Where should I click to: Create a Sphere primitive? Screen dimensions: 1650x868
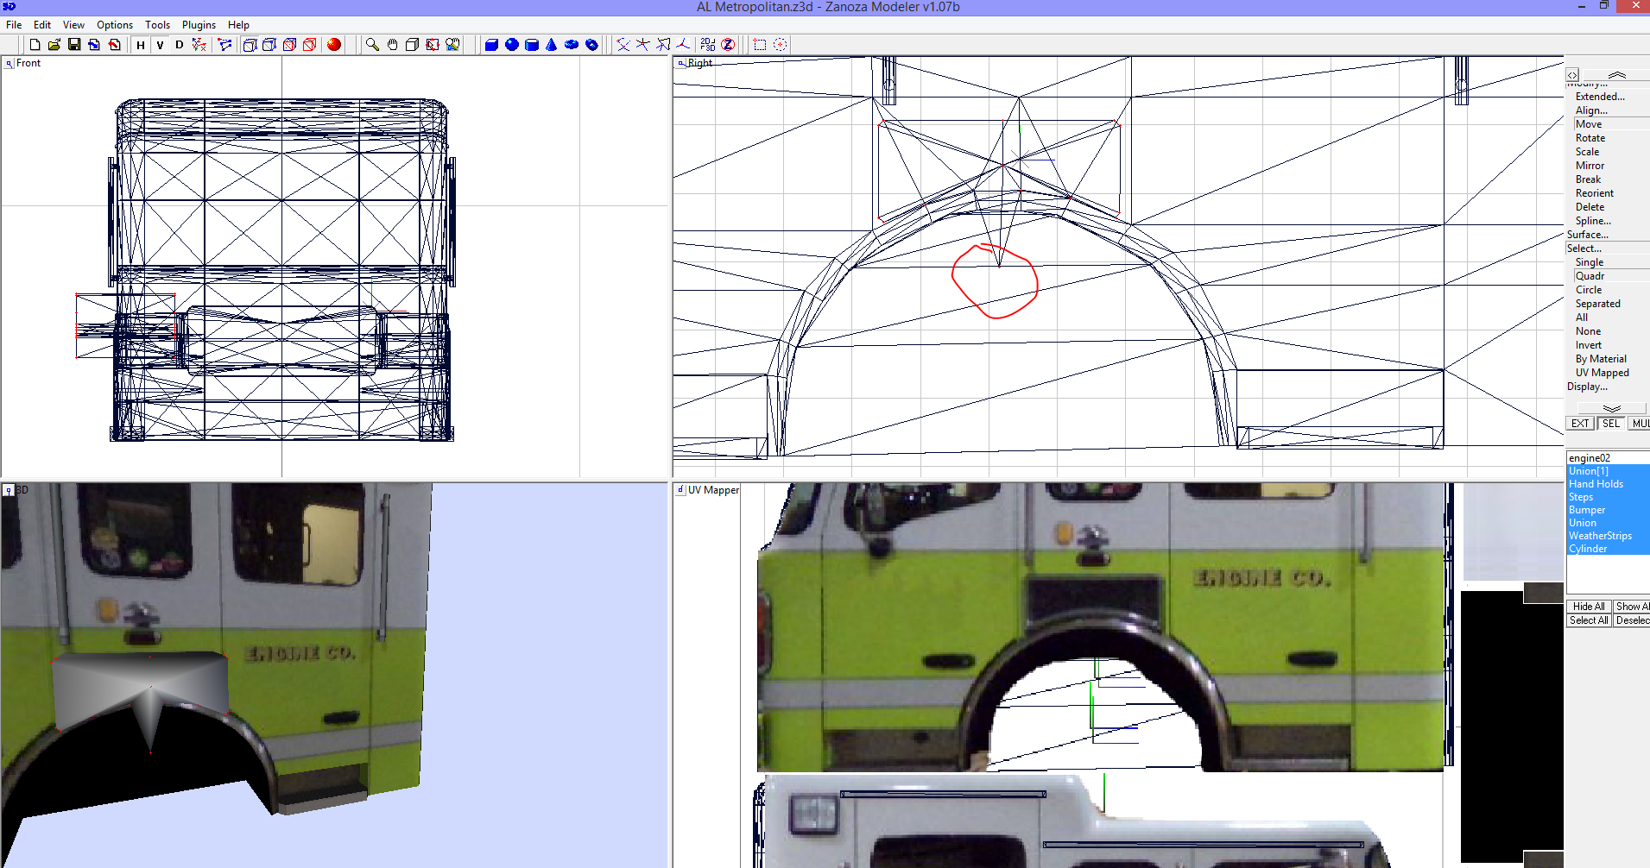click(x=512, y=44)
